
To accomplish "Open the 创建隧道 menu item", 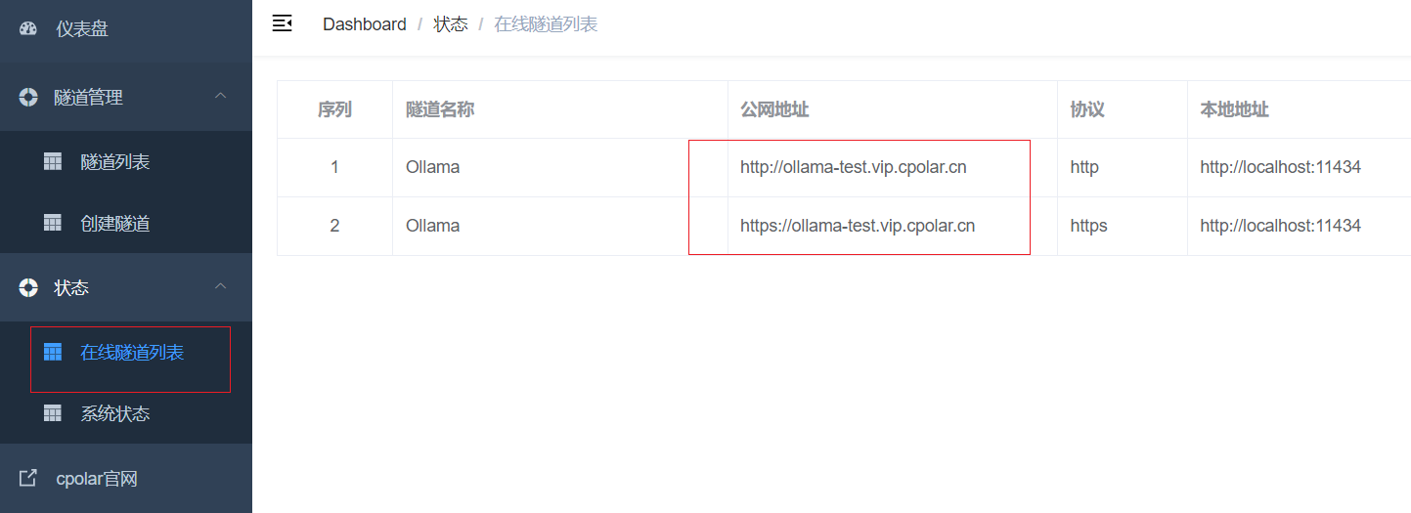I will (x=115, y=224).
